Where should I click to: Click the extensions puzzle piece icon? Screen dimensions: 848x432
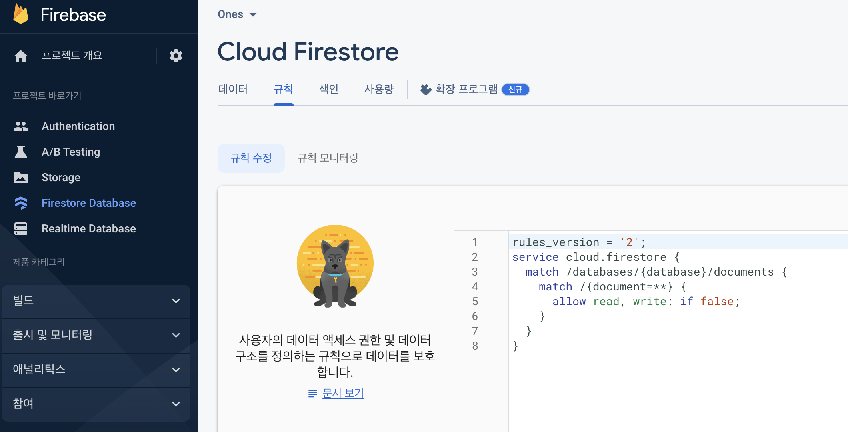pos(426,89)
